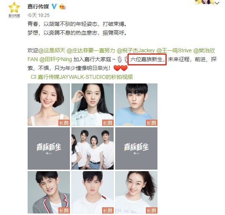Viewport: 225px width, 215px height.
Task: Open the @田轩宁Ning mention link
Action: coord(56,59)
